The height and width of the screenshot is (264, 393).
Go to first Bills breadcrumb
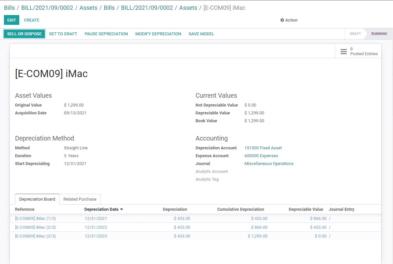[x=9, y=8]
